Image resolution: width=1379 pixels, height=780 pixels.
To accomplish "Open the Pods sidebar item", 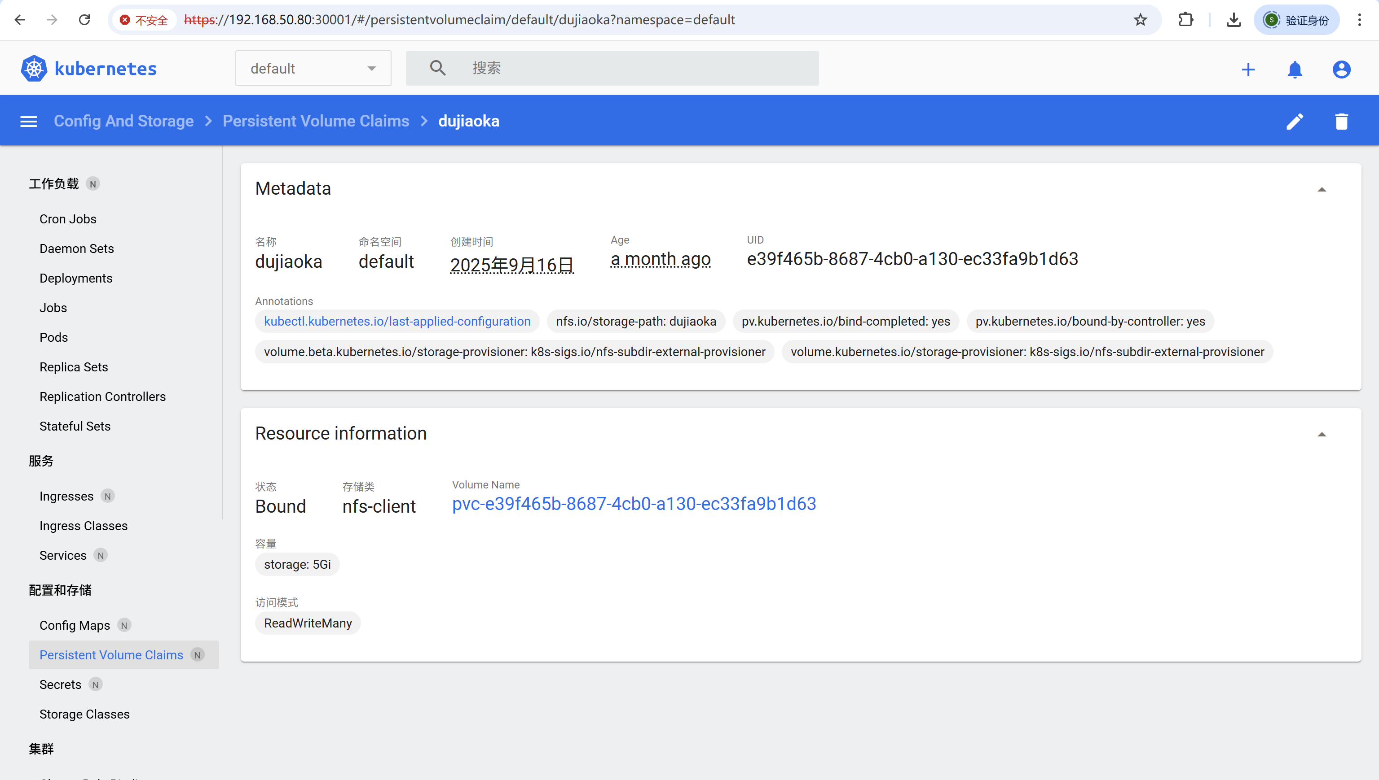I will 53,337.
